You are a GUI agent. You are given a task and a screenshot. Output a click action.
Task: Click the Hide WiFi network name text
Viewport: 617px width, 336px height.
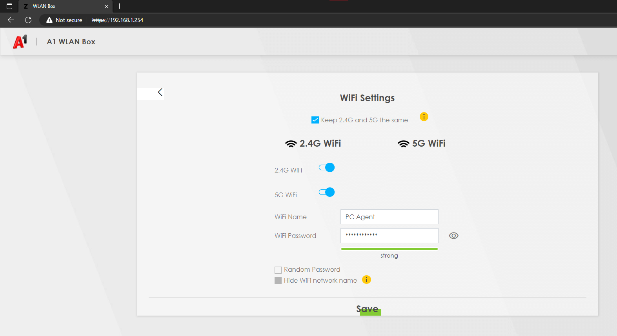320,280
